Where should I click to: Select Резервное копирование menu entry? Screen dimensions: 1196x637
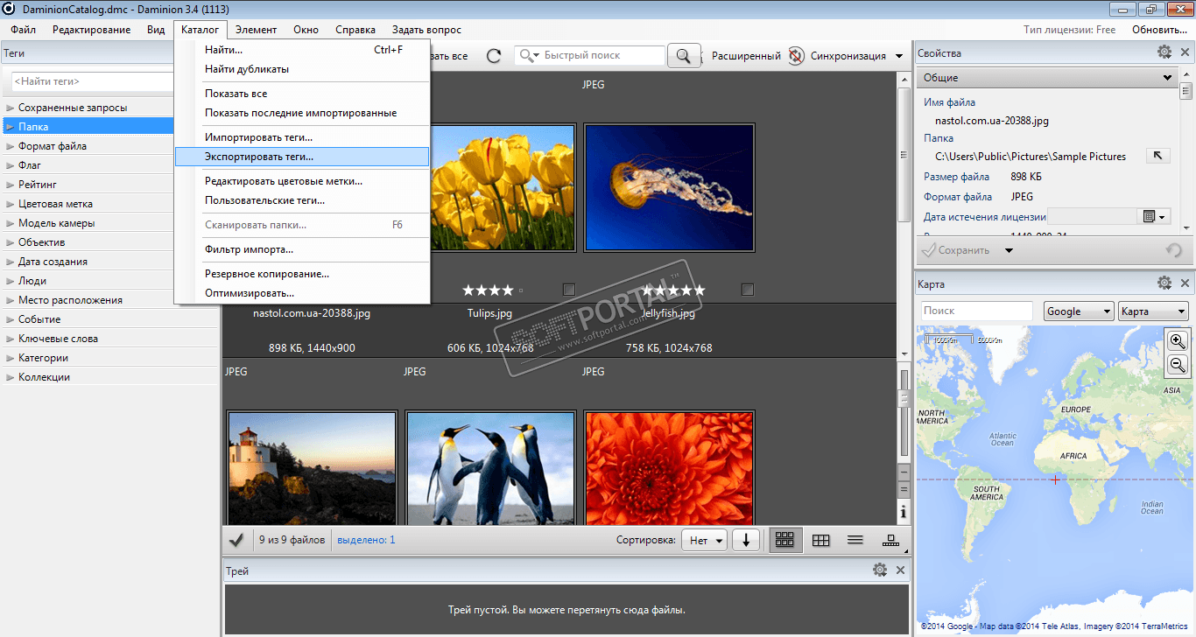(x=302, y=274)
